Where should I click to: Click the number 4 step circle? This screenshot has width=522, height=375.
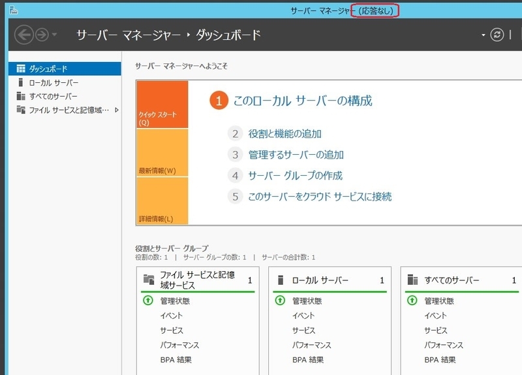236,176
